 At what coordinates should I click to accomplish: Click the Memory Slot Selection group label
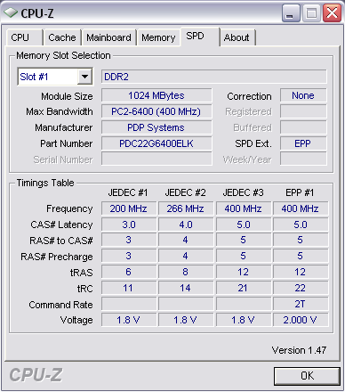click(x=63, y=55)
